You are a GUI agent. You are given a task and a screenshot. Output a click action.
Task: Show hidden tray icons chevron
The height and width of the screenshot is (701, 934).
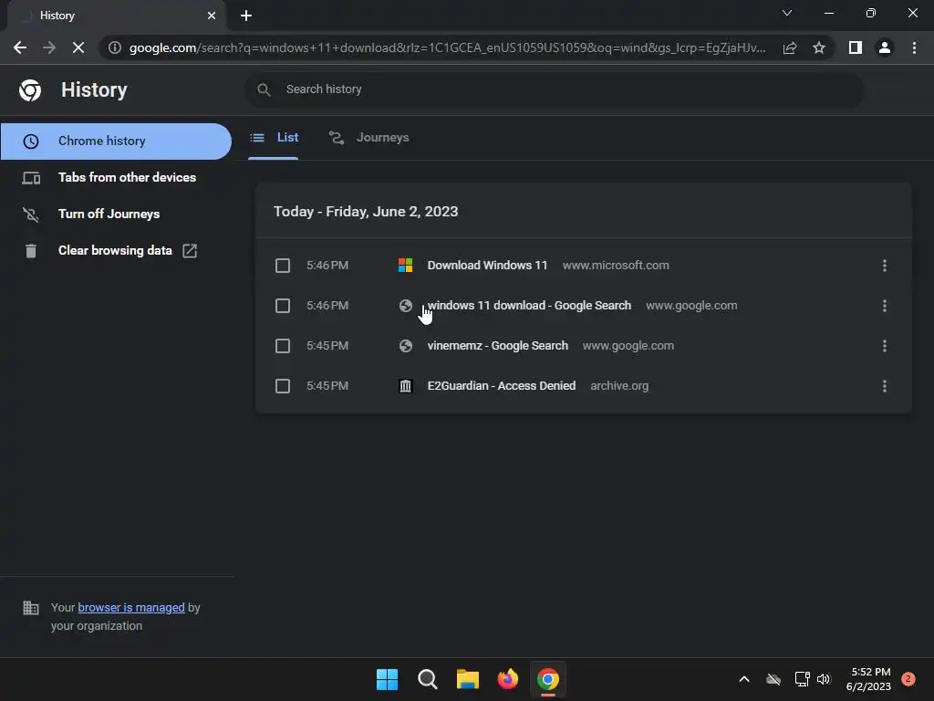coord(744,679)
